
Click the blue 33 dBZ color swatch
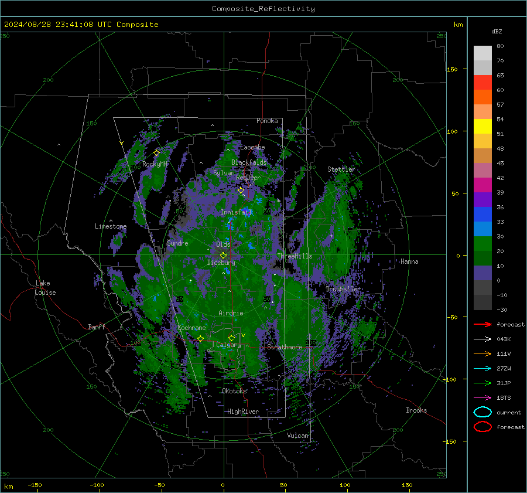click(482, 215)
